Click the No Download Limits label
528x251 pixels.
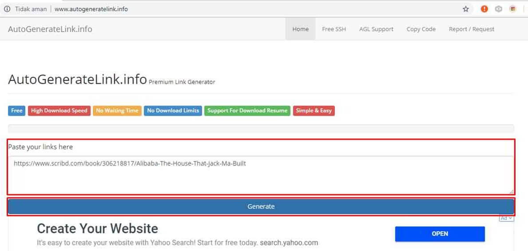(x=173, y=111)
